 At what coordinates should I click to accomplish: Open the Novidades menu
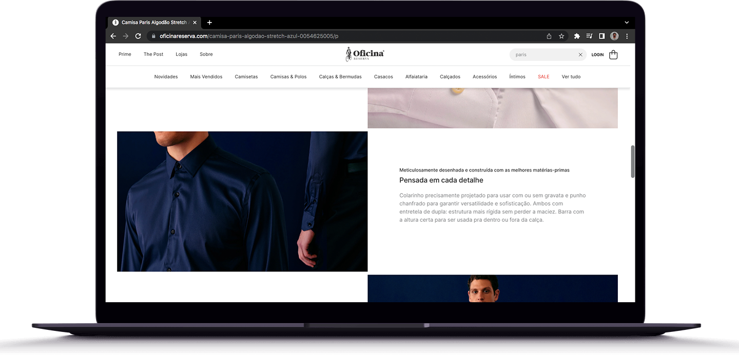coord(166,77)
